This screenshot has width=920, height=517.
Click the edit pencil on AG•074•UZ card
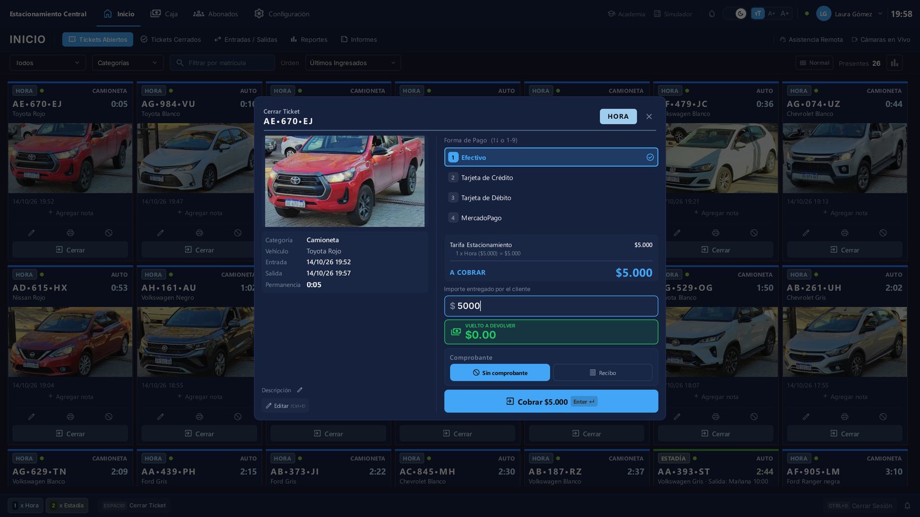click(x=806, y=233)
